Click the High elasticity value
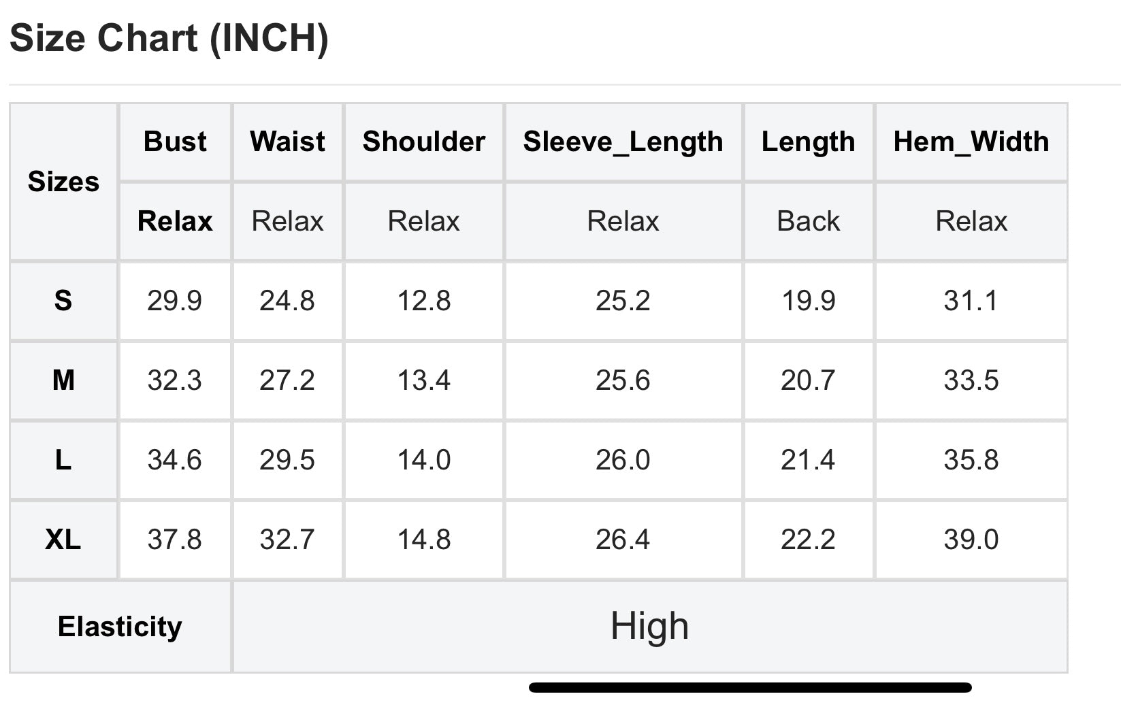Image resolution: width=1121 pixels, height=709 pixels. click(650, 627)
